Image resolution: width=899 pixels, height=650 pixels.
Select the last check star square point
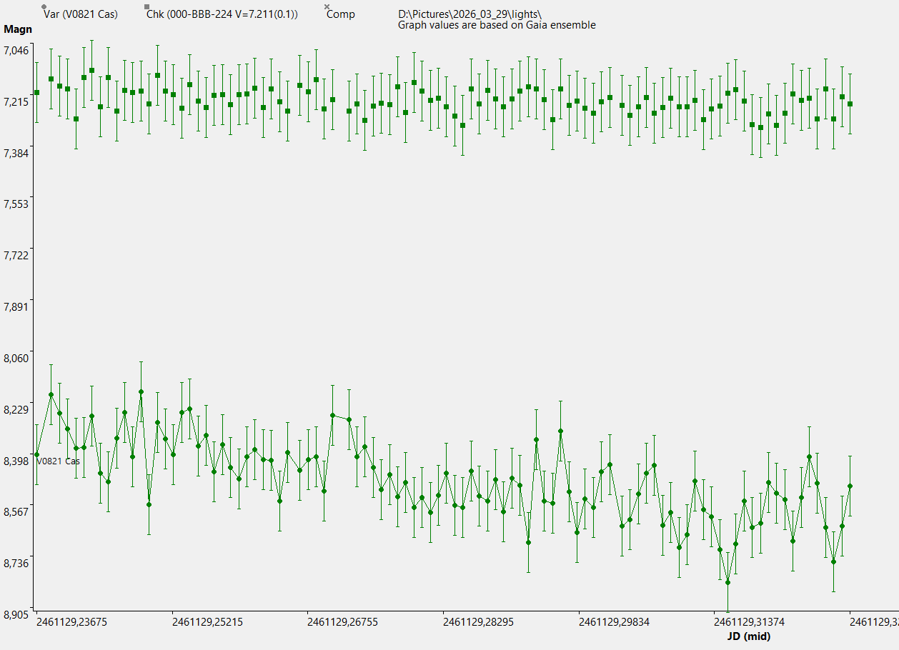coord(850,104)
